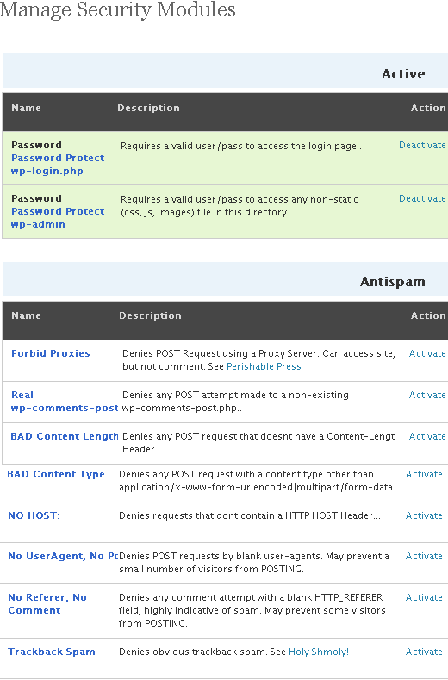Image resolution: width=448 pixels, height=680 pixels.
Task: Open the No Referer, No Comment name
Action: click(47, 604)
